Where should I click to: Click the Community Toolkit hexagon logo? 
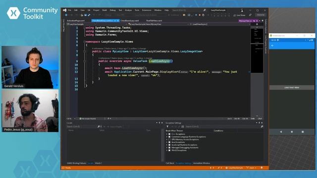(13, 13)
